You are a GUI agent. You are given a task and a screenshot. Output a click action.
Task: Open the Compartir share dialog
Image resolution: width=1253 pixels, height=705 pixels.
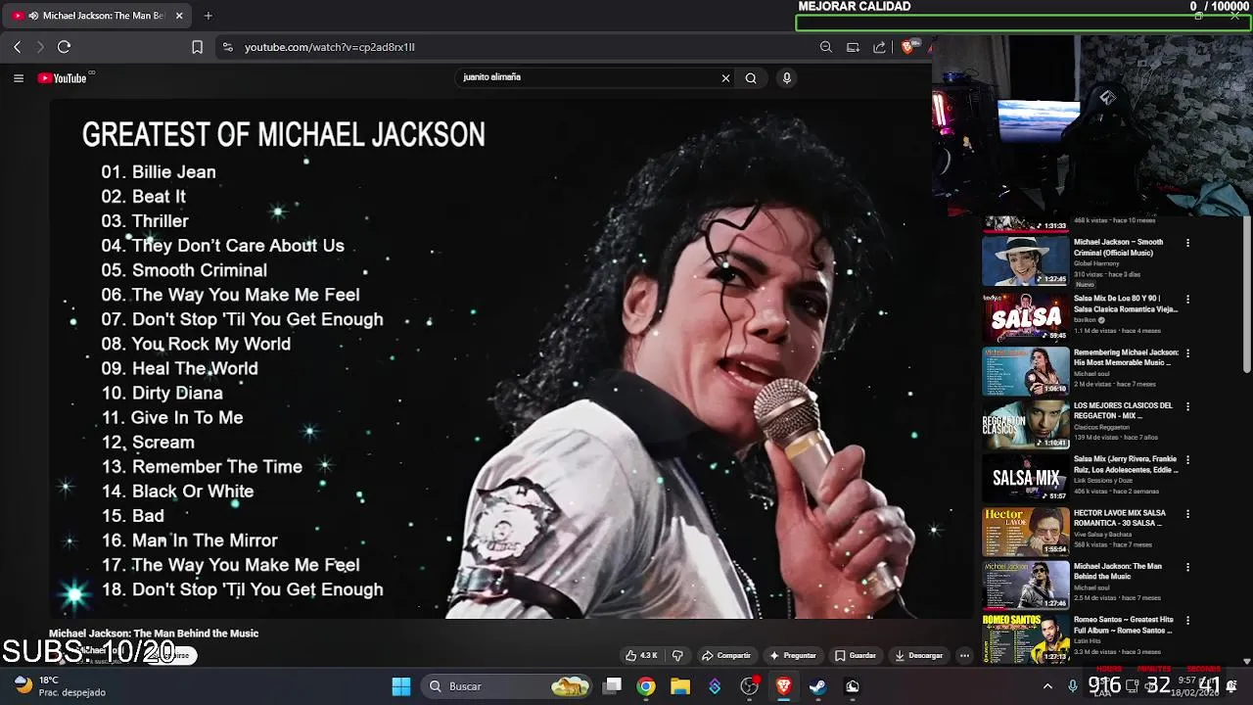click(726, 655)
